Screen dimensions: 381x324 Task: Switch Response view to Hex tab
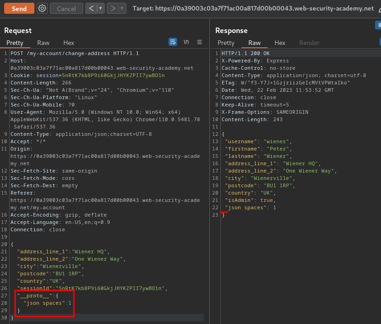pos(280,43)
